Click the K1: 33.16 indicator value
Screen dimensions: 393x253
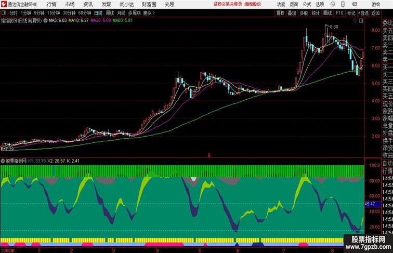point(37,161)
